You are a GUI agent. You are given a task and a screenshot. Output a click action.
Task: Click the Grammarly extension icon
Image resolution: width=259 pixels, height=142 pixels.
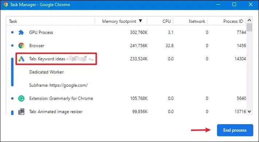click(x=21, y=98)
